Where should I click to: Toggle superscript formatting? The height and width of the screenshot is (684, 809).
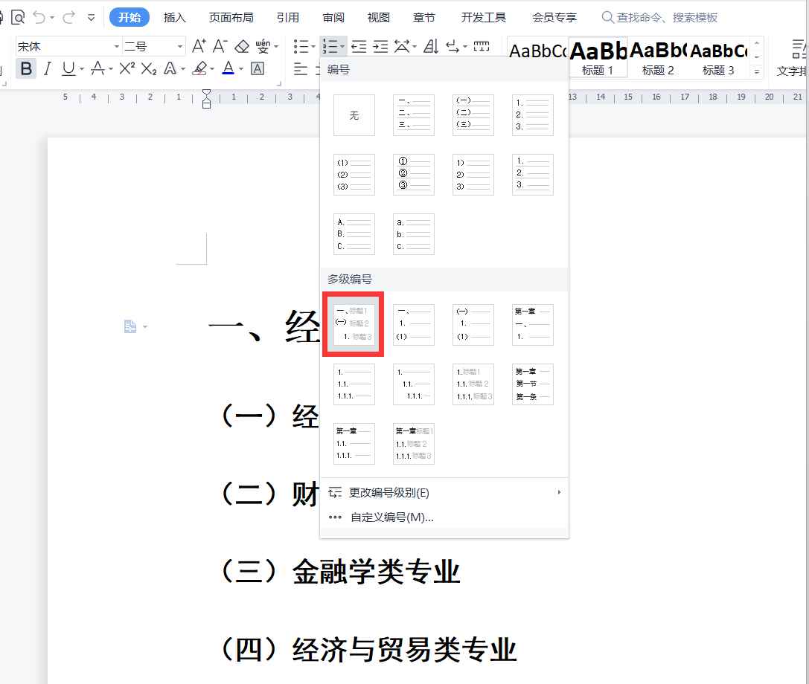(x=127, y=68)
